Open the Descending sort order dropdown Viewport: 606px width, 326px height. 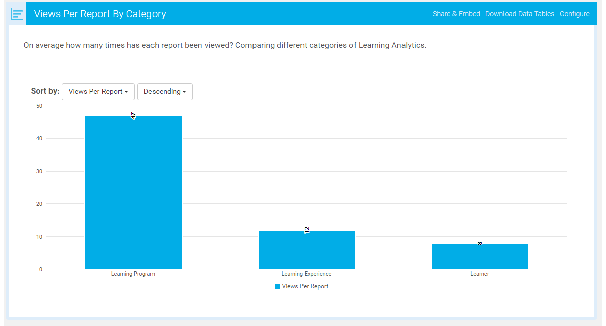click(x=165, y=91)
